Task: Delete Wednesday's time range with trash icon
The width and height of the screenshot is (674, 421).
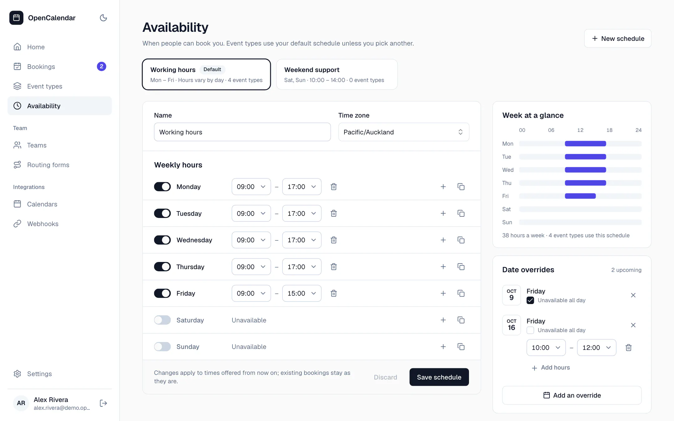Action: point(334,240)
